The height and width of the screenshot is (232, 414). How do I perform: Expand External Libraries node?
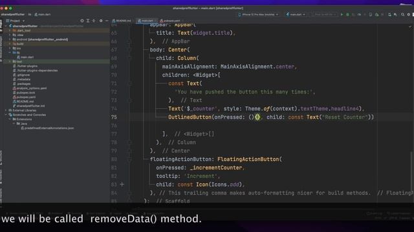click(6, 110)
